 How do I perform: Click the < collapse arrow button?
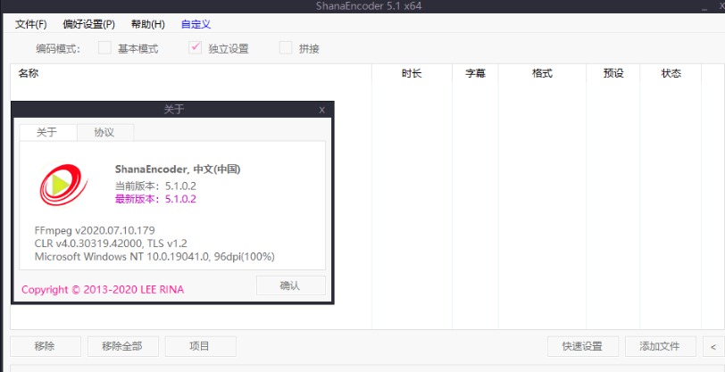(x=713, y=346)
